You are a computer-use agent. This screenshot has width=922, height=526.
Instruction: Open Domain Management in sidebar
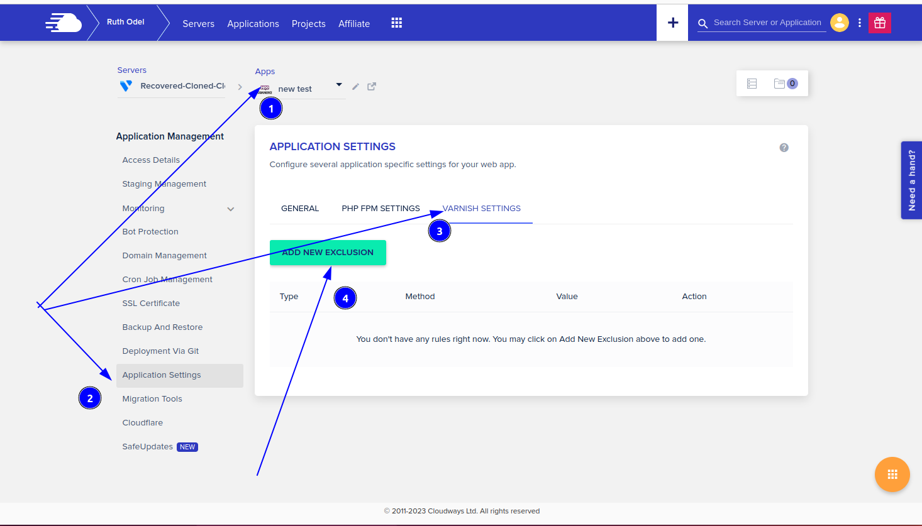pyautogui.click(x=164, y=256)
